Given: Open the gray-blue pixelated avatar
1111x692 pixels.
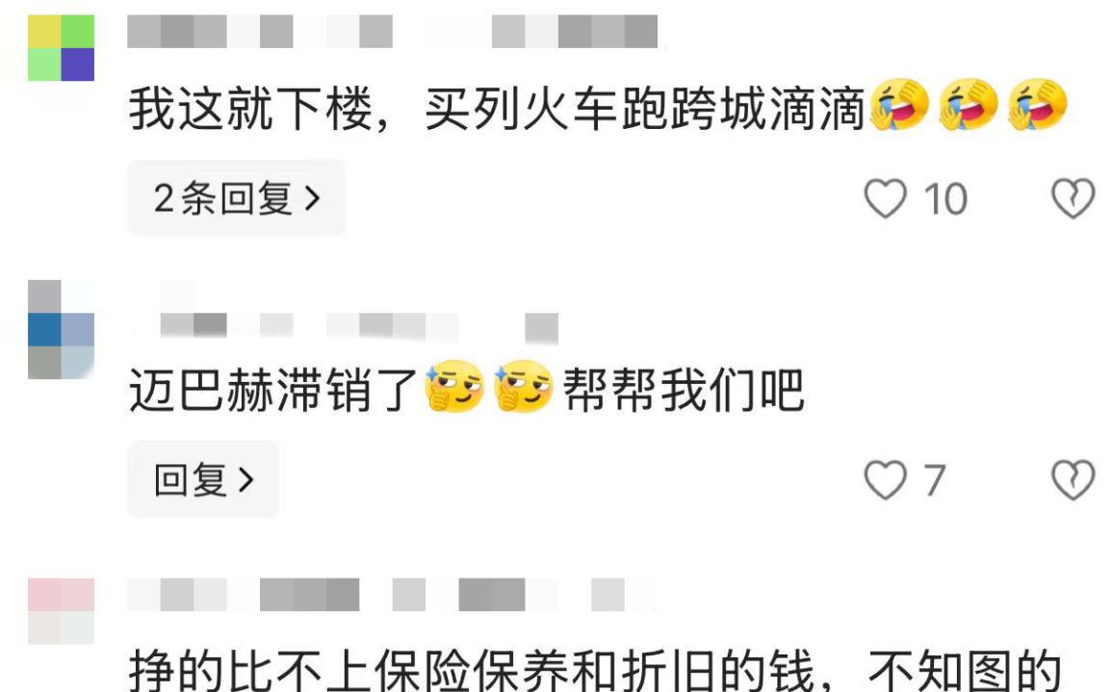Looking at the screenshot, I should pos(61,329).
